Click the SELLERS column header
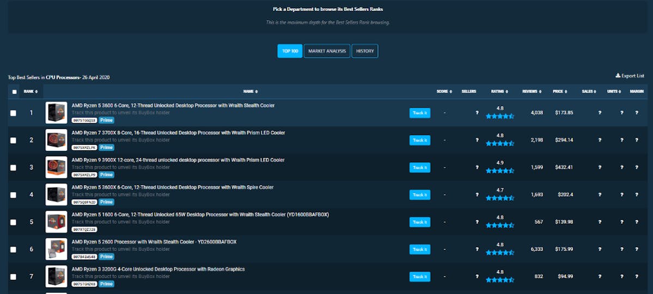Screen dimensions: 653x294 coord(469,91)
